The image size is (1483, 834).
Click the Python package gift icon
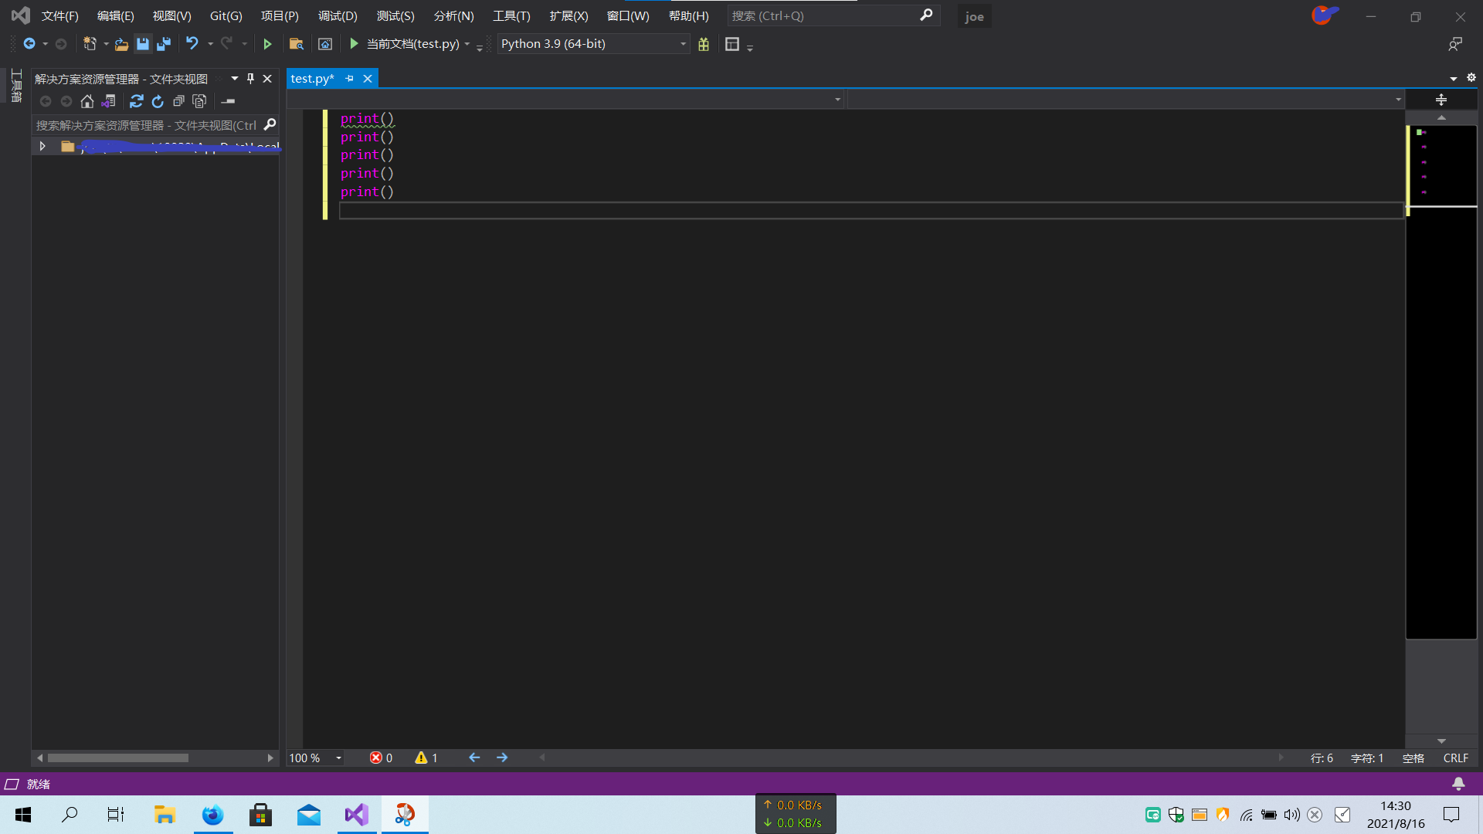(x=704, y=44)
